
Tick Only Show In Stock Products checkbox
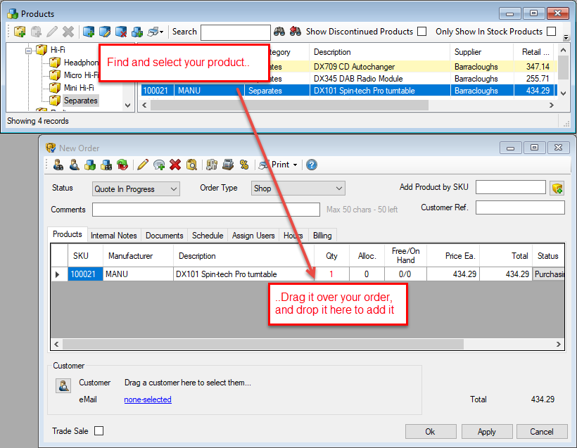tap(551, 32)
